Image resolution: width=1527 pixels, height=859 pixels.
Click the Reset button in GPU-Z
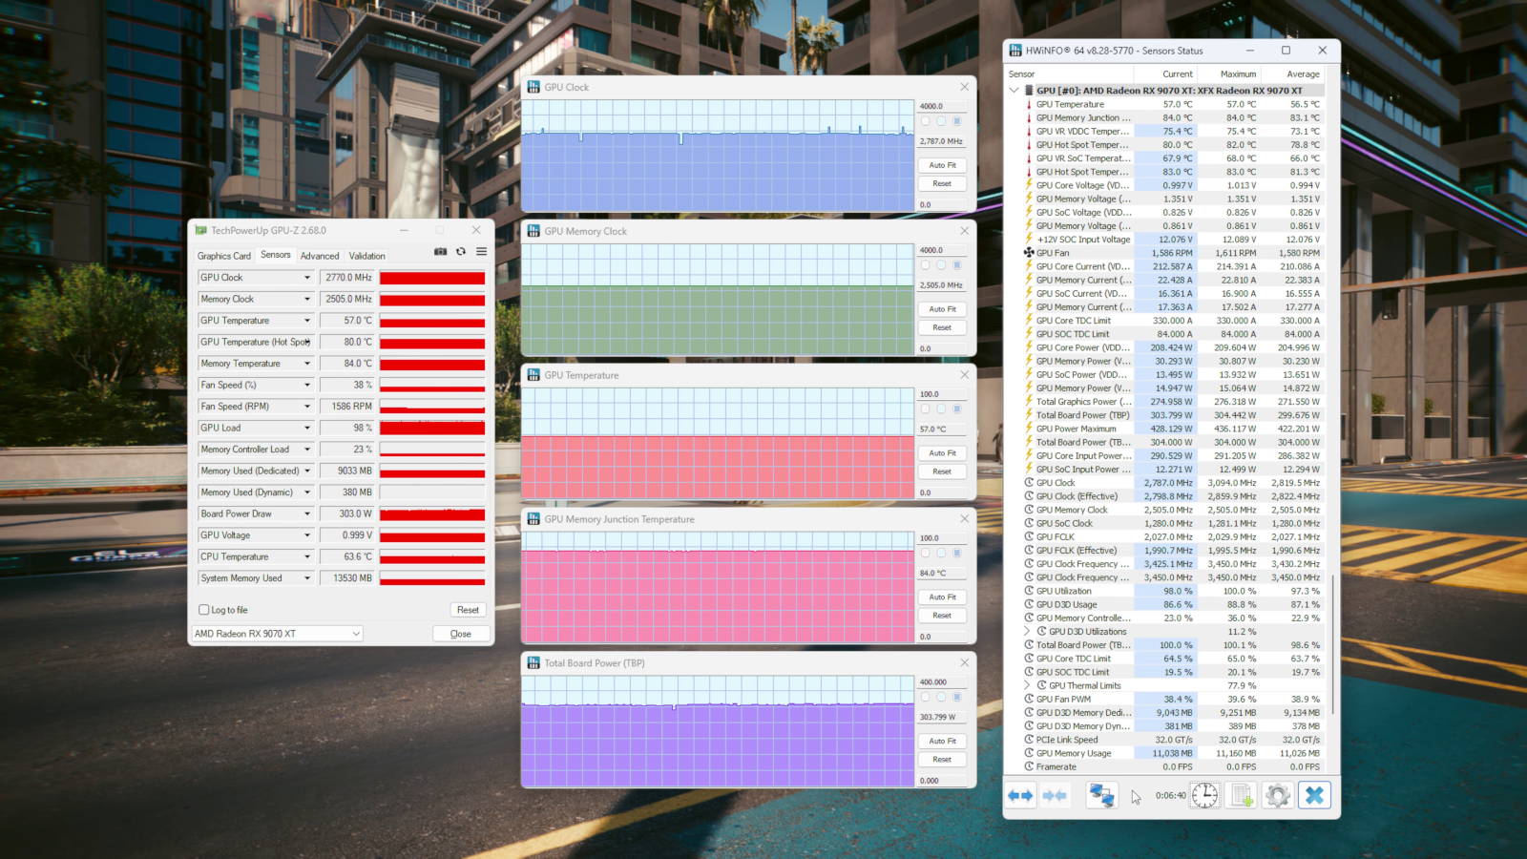pos(468,610)
